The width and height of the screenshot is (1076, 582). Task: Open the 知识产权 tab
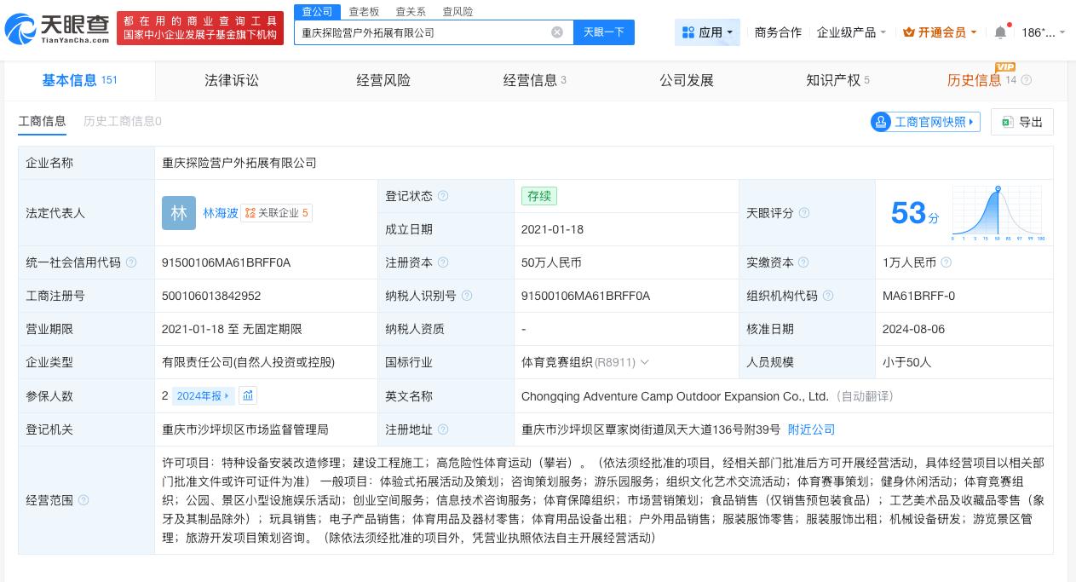click(837, 80)
